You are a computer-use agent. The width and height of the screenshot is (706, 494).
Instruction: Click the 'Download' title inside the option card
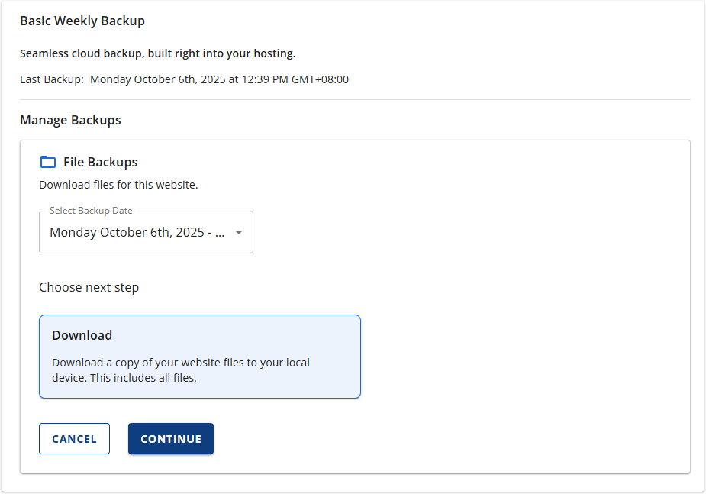coord(82,335)
